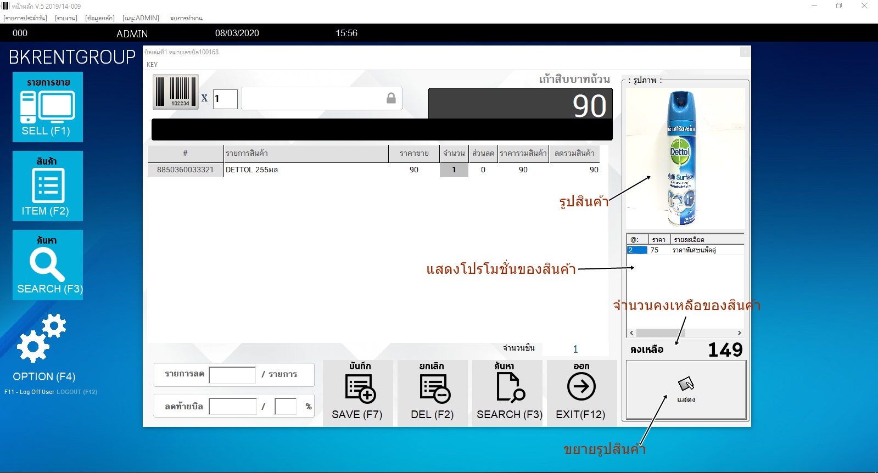Click the padlock icon in barcode field

pos(391,98)
